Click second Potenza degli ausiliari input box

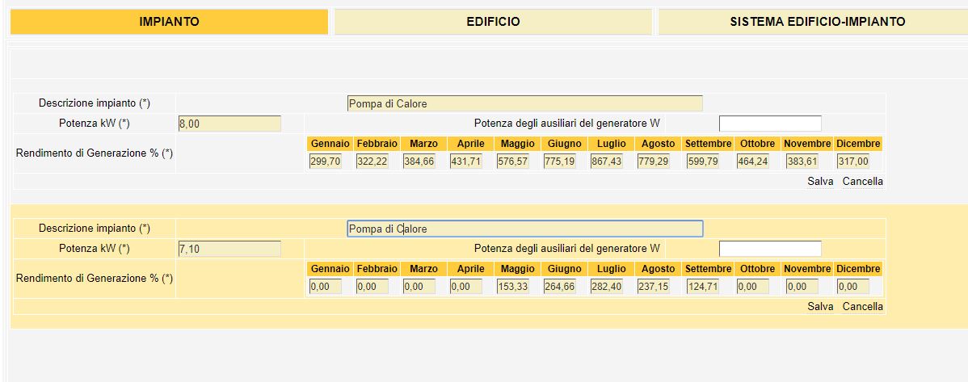pos(769,249)
